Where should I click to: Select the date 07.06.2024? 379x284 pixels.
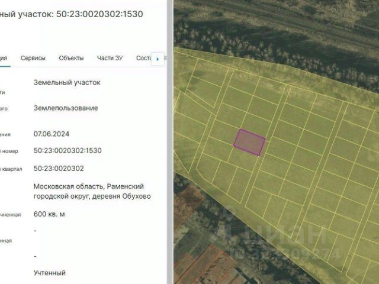(52, 134)
